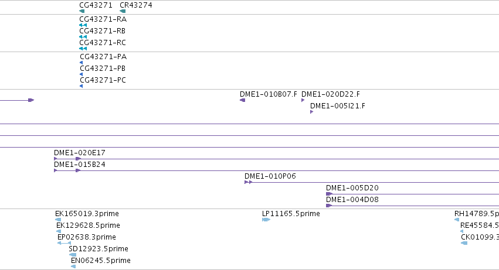The width and height of the screenshot is (499, 270).
Task: Open transcript CG43271-RC label
Action: [103, 43]
